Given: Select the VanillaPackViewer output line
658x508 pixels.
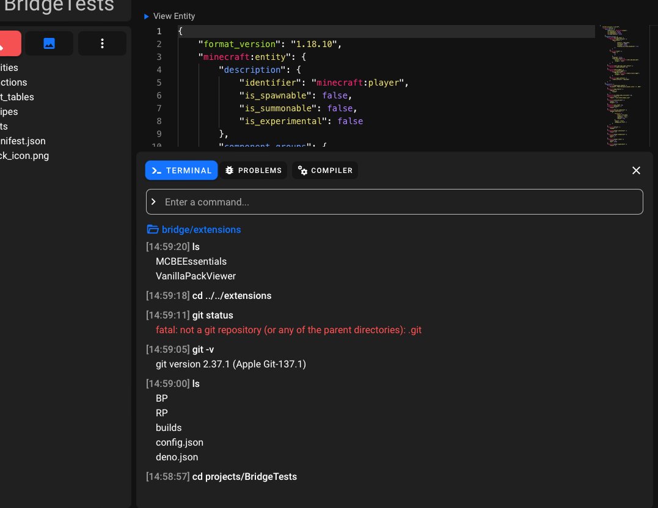Looking at the screenshot, I should (x=196, y=276).
